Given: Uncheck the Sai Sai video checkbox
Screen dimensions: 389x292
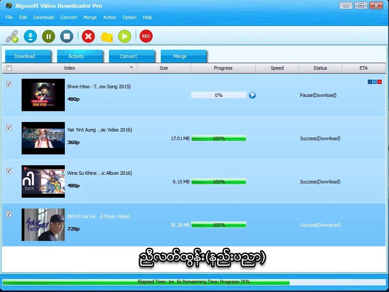Looking at the screenshot, I should point(9,214).
